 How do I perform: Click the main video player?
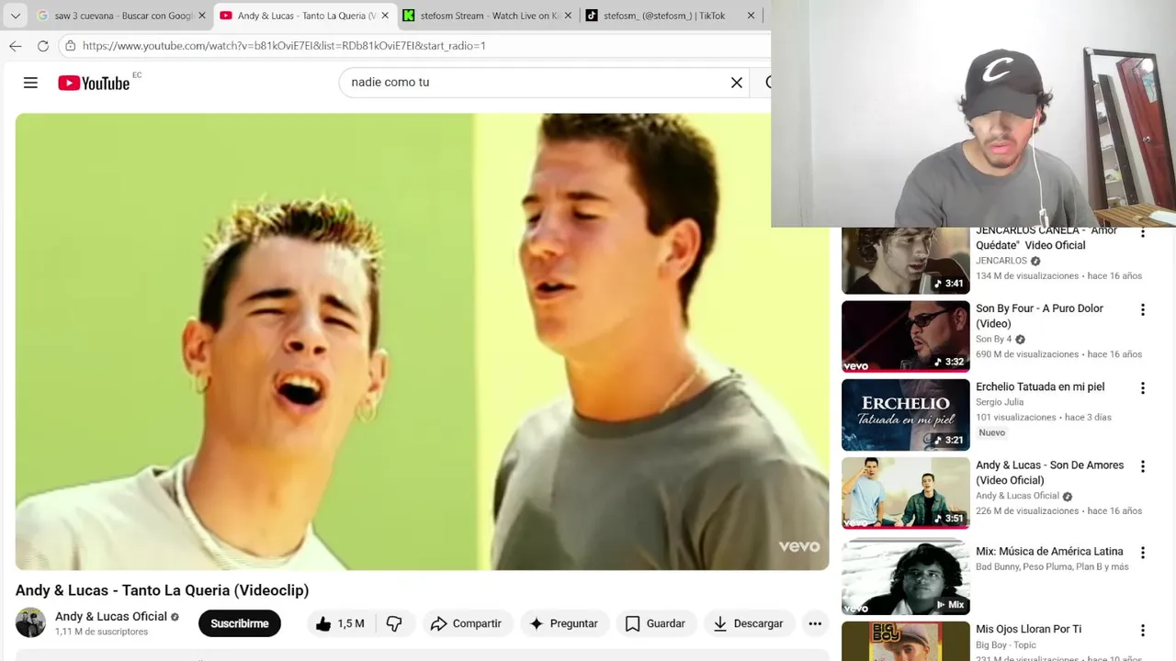422,342
